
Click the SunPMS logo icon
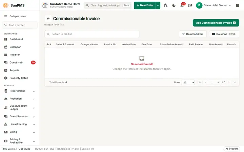[x=6, y=5]
